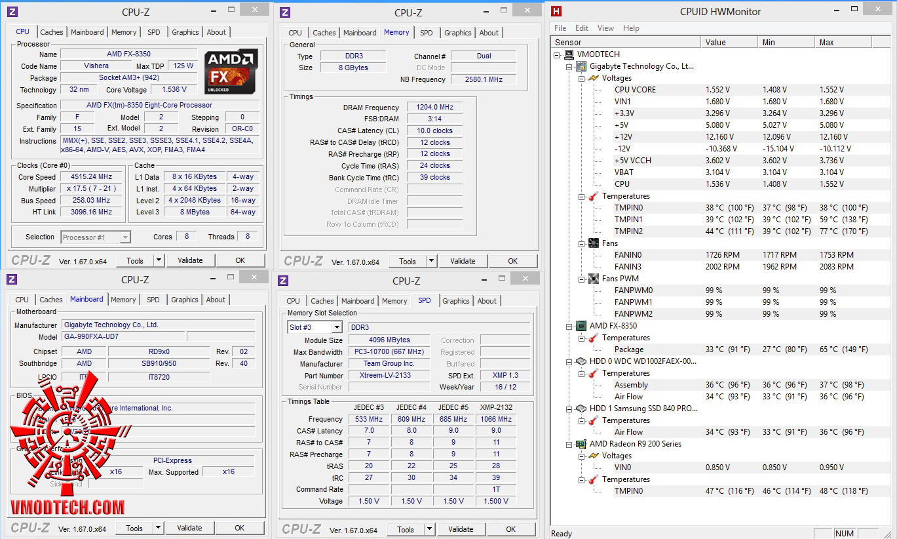Collapse the Gigabyte Technology node
The image size is (897, 539).
[x=569, y=66]
